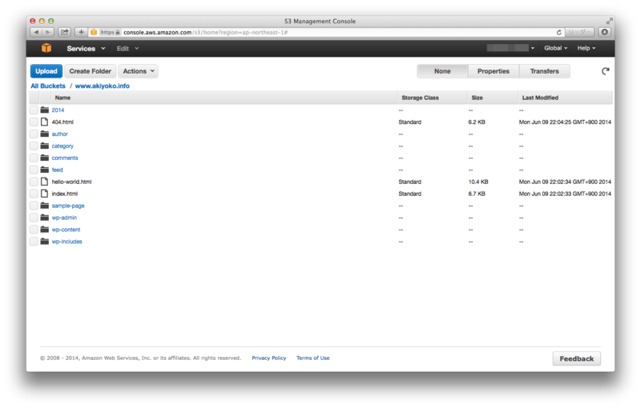Expand the Edit dropdown
641x408 pixels.
click(x=127, y=49)
